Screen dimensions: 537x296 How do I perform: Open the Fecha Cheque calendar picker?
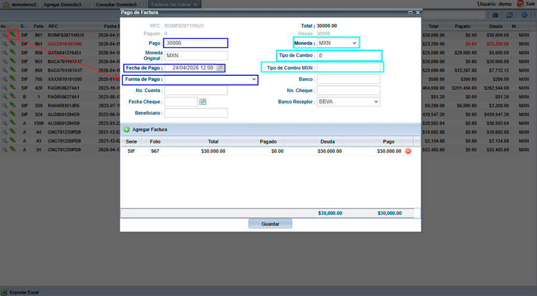click(202, 102)
